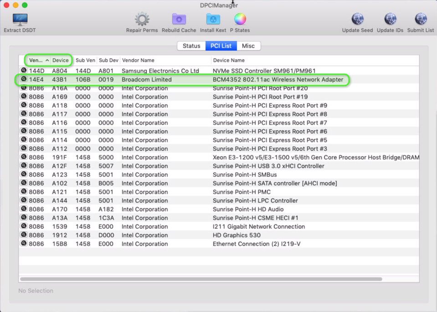Screen dimensions: 437x312
Task: Click the Extract DSDT toolbar icon
Action: 20,20
